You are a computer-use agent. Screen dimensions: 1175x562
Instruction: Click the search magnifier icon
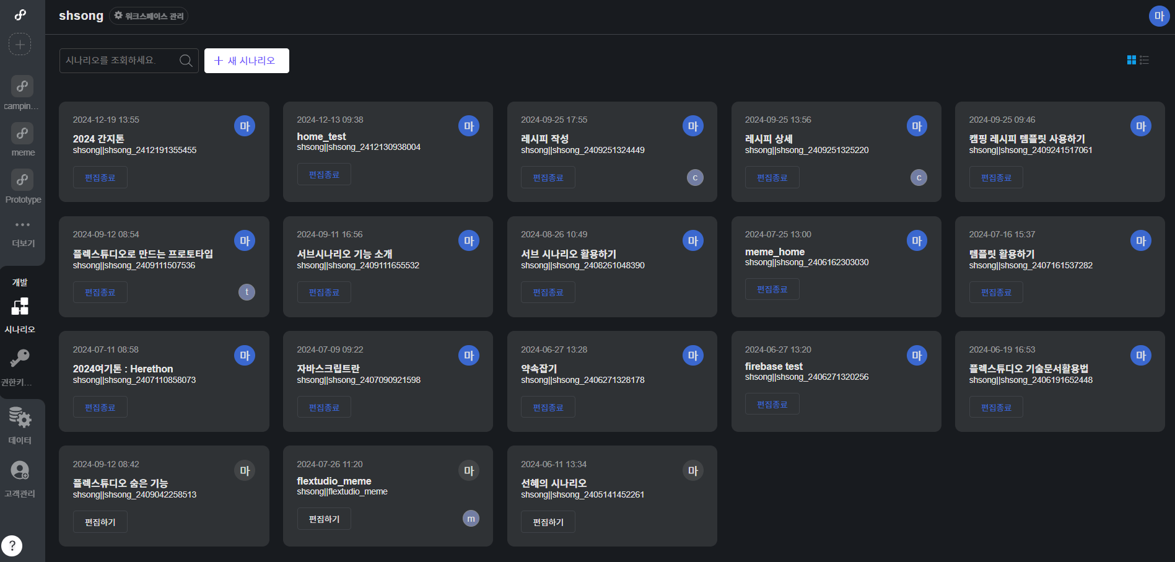[x=186, y=61]
